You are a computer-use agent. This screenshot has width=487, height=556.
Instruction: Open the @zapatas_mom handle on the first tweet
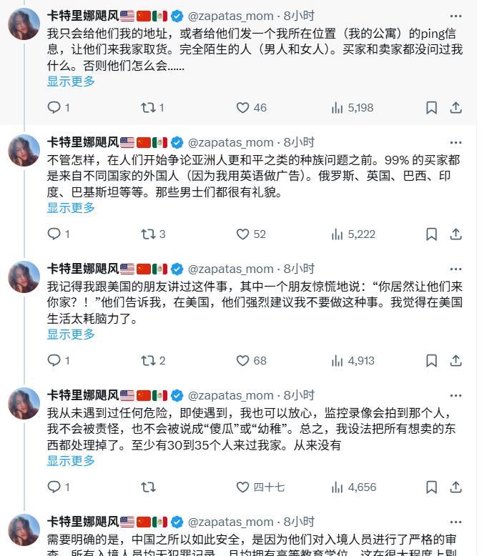click(230, 16)
